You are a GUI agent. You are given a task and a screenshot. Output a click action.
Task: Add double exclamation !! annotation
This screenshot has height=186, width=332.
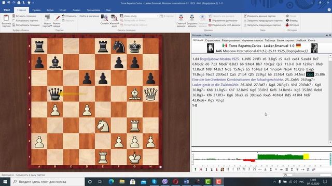point(228,169)
